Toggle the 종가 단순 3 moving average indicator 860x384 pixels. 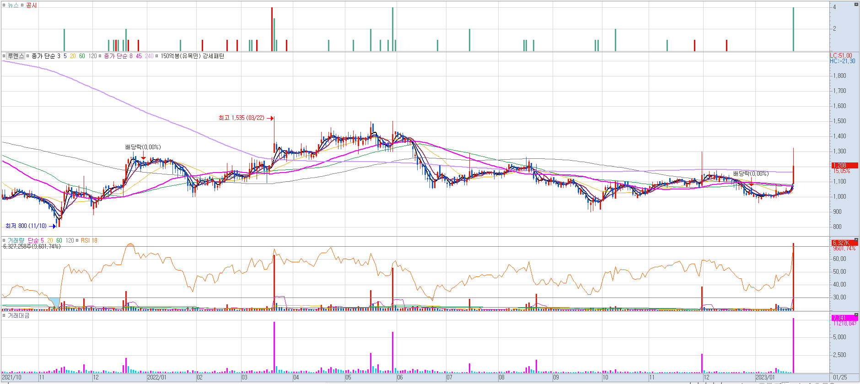click(x=28, y=56)
